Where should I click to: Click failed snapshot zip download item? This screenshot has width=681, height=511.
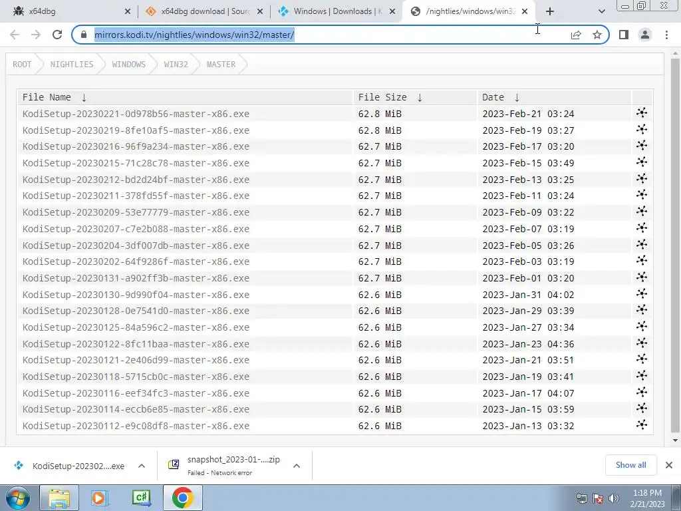click(x=225, y=466)
